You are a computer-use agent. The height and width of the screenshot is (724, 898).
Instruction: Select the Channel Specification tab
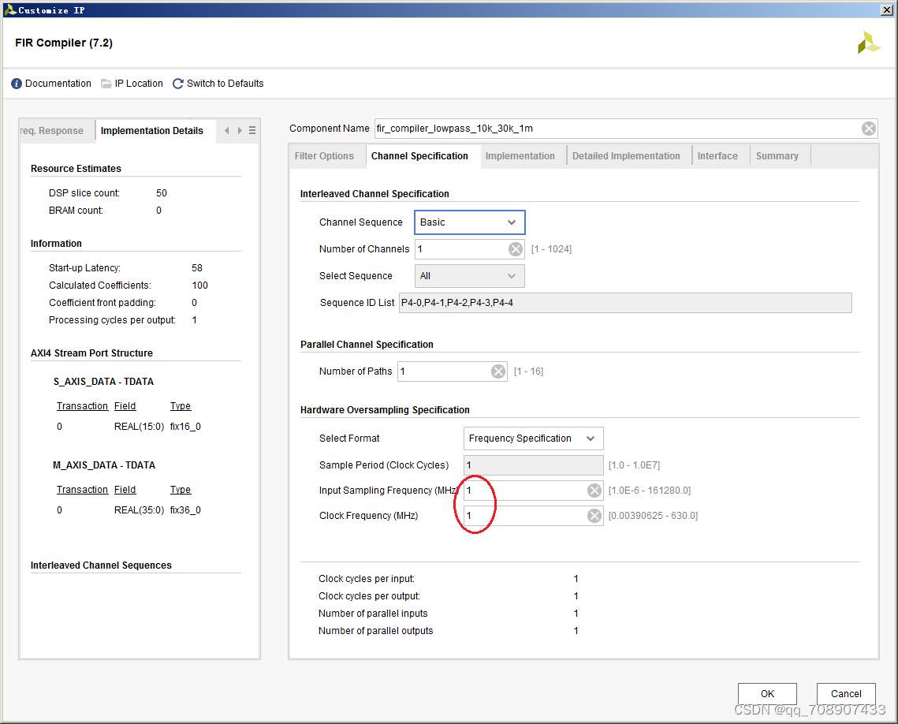click(419, 156)
